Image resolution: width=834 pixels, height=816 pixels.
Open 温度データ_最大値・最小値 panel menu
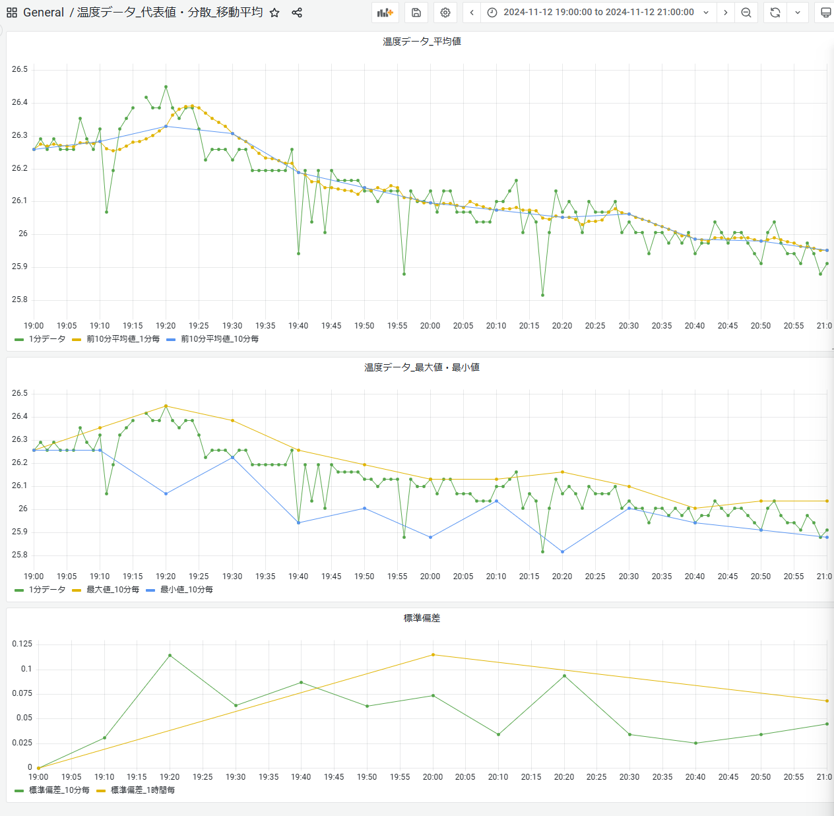point(422,367)
